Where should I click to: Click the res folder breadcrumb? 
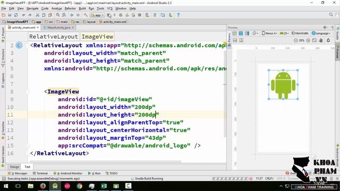pos(75,22)
